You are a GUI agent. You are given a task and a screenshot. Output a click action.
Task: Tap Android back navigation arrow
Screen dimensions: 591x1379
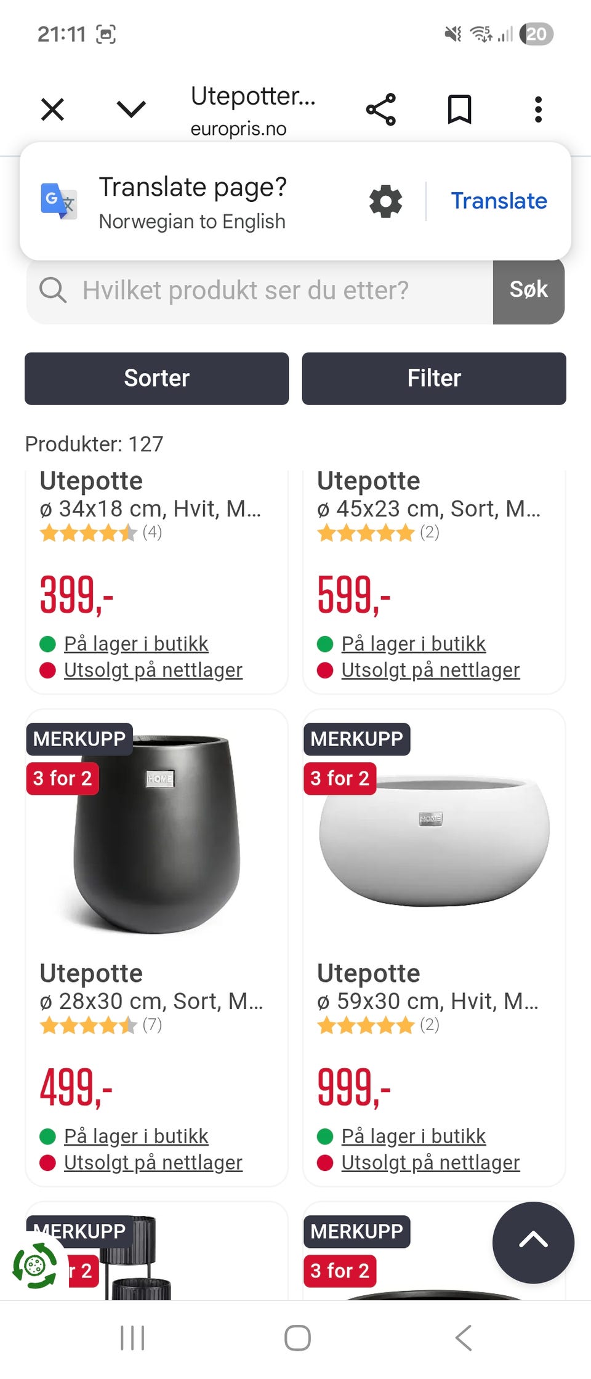[x=463, y=1338]
